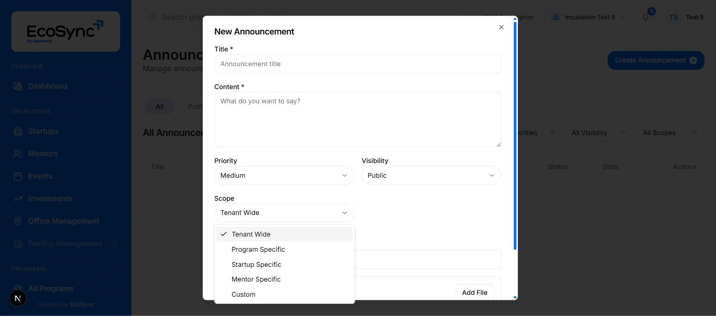Click the Startups building icon

pyautogui.click(x=18, y=131)
